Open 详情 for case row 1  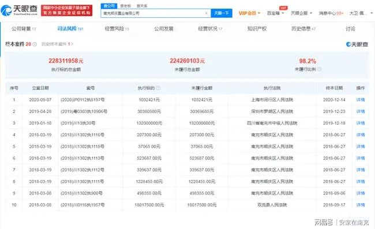(361, 100)
